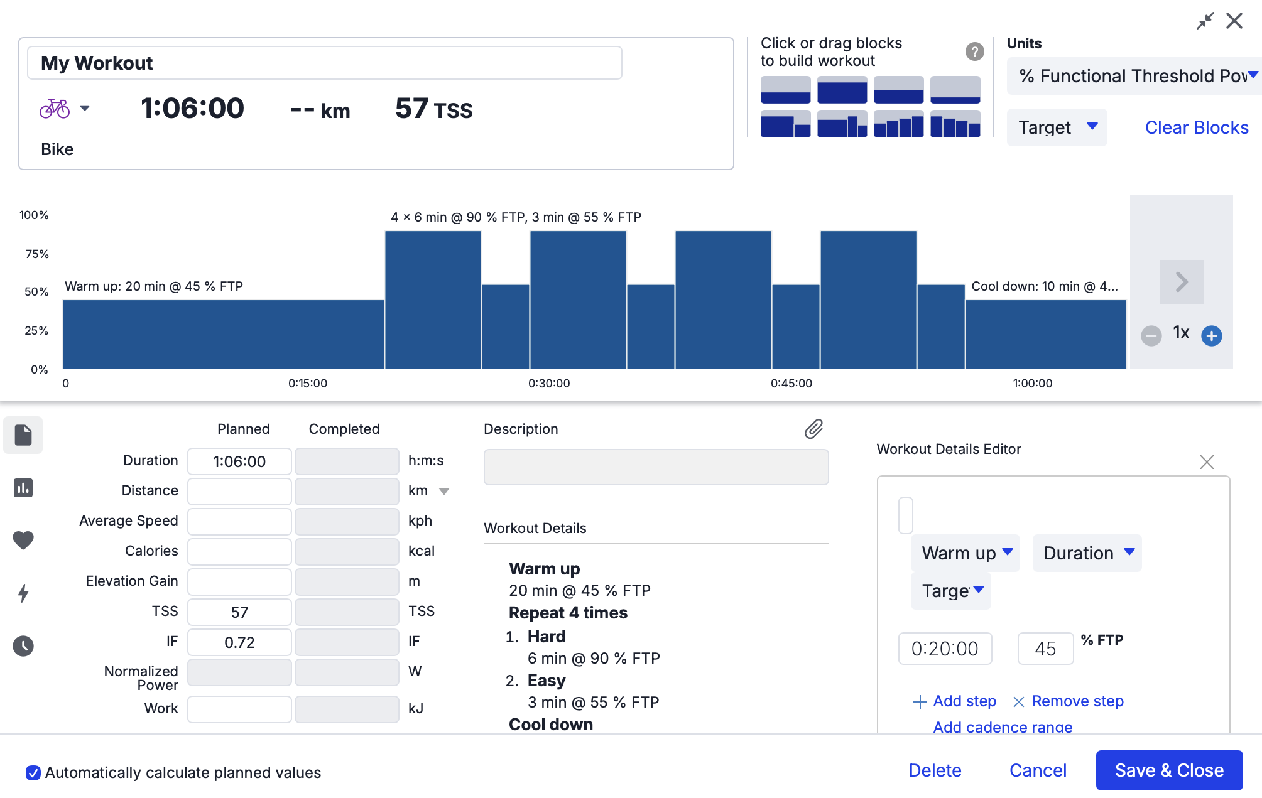This screenshot has width=1262, height=798.
Task: Open the clock sidebar icon
Action: (x=23, y=645)
